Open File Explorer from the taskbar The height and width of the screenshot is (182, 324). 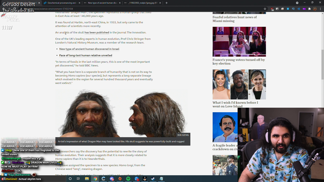87,178
